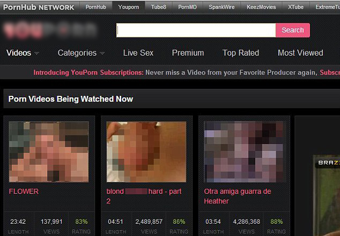Click the Brazzers advertisement banner
This screenshot has height=236, width=340.
[327, 195]
